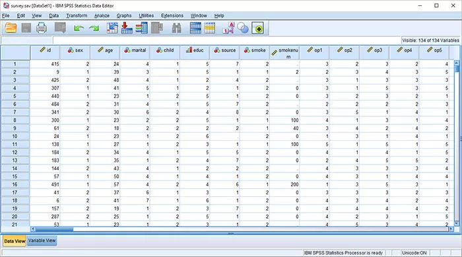Select row header number 20

[15, 217]
